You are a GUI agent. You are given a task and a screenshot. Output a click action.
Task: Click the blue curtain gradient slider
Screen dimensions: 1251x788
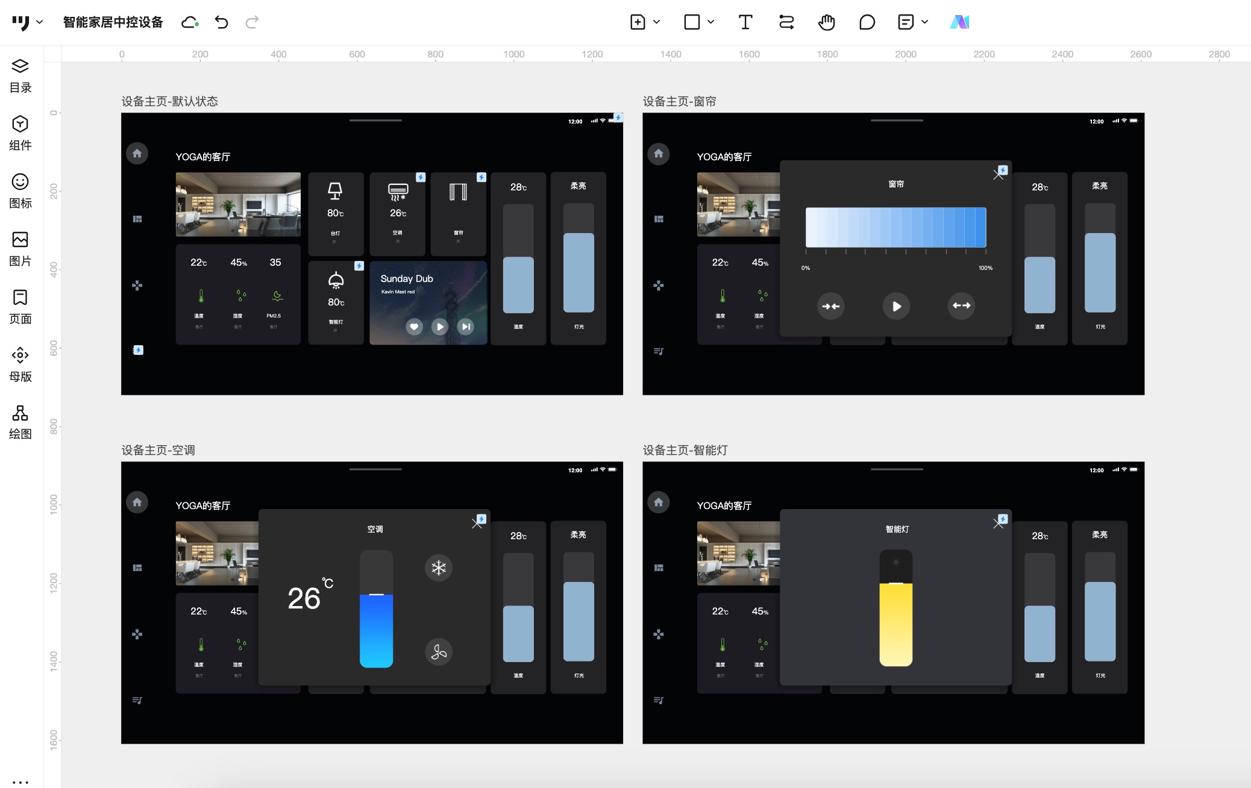coord(895,227)
